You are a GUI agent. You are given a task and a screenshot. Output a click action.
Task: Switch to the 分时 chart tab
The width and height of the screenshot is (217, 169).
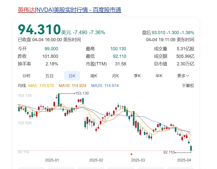(x=26, y=76)
